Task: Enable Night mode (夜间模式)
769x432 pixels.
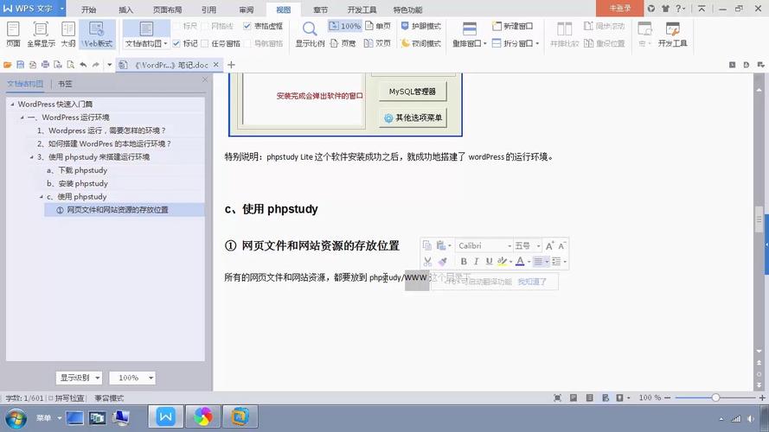Action: pyautogui.click(x=420, y=43)
